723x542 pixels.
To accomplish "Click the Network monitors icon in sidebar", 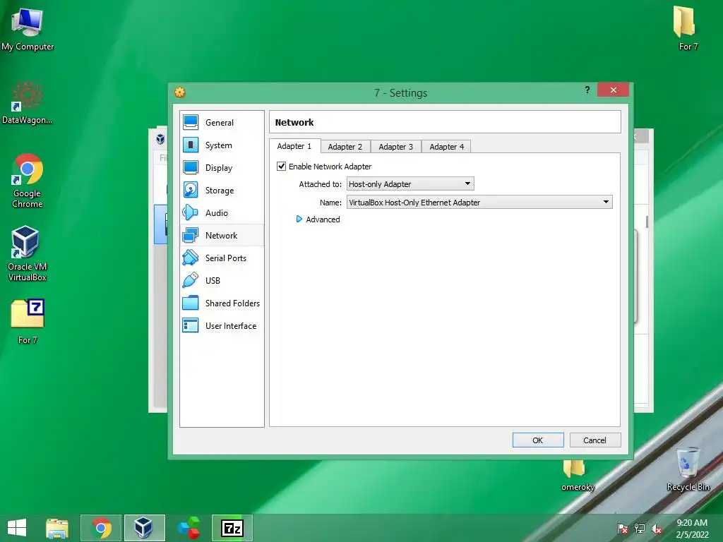I will coord(191,236).
